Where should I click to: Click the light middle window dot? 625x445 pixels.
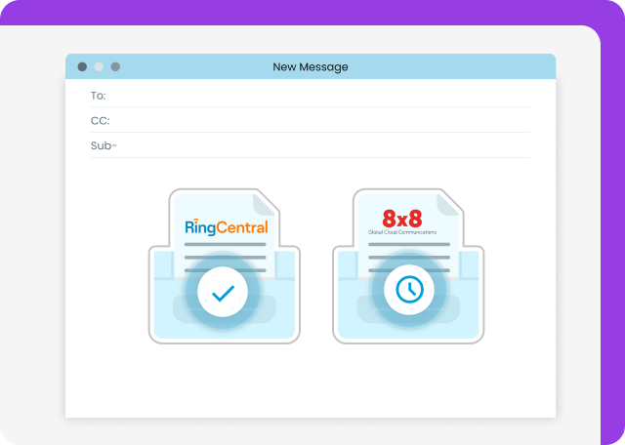tap(99, 67)
